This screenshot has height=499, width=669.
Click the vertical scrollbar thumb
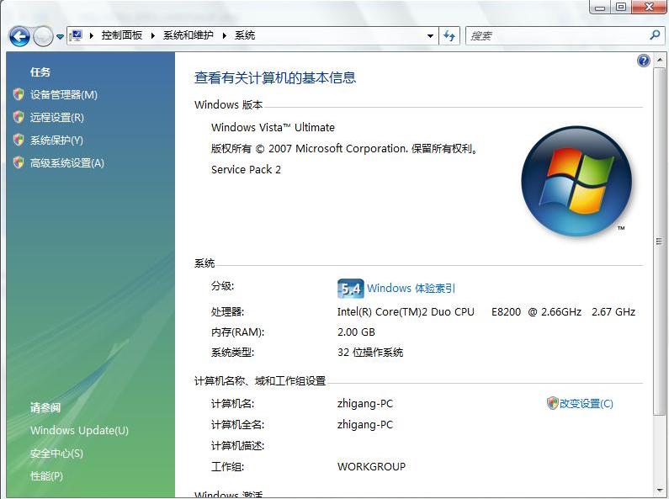[x=660, y=242]
